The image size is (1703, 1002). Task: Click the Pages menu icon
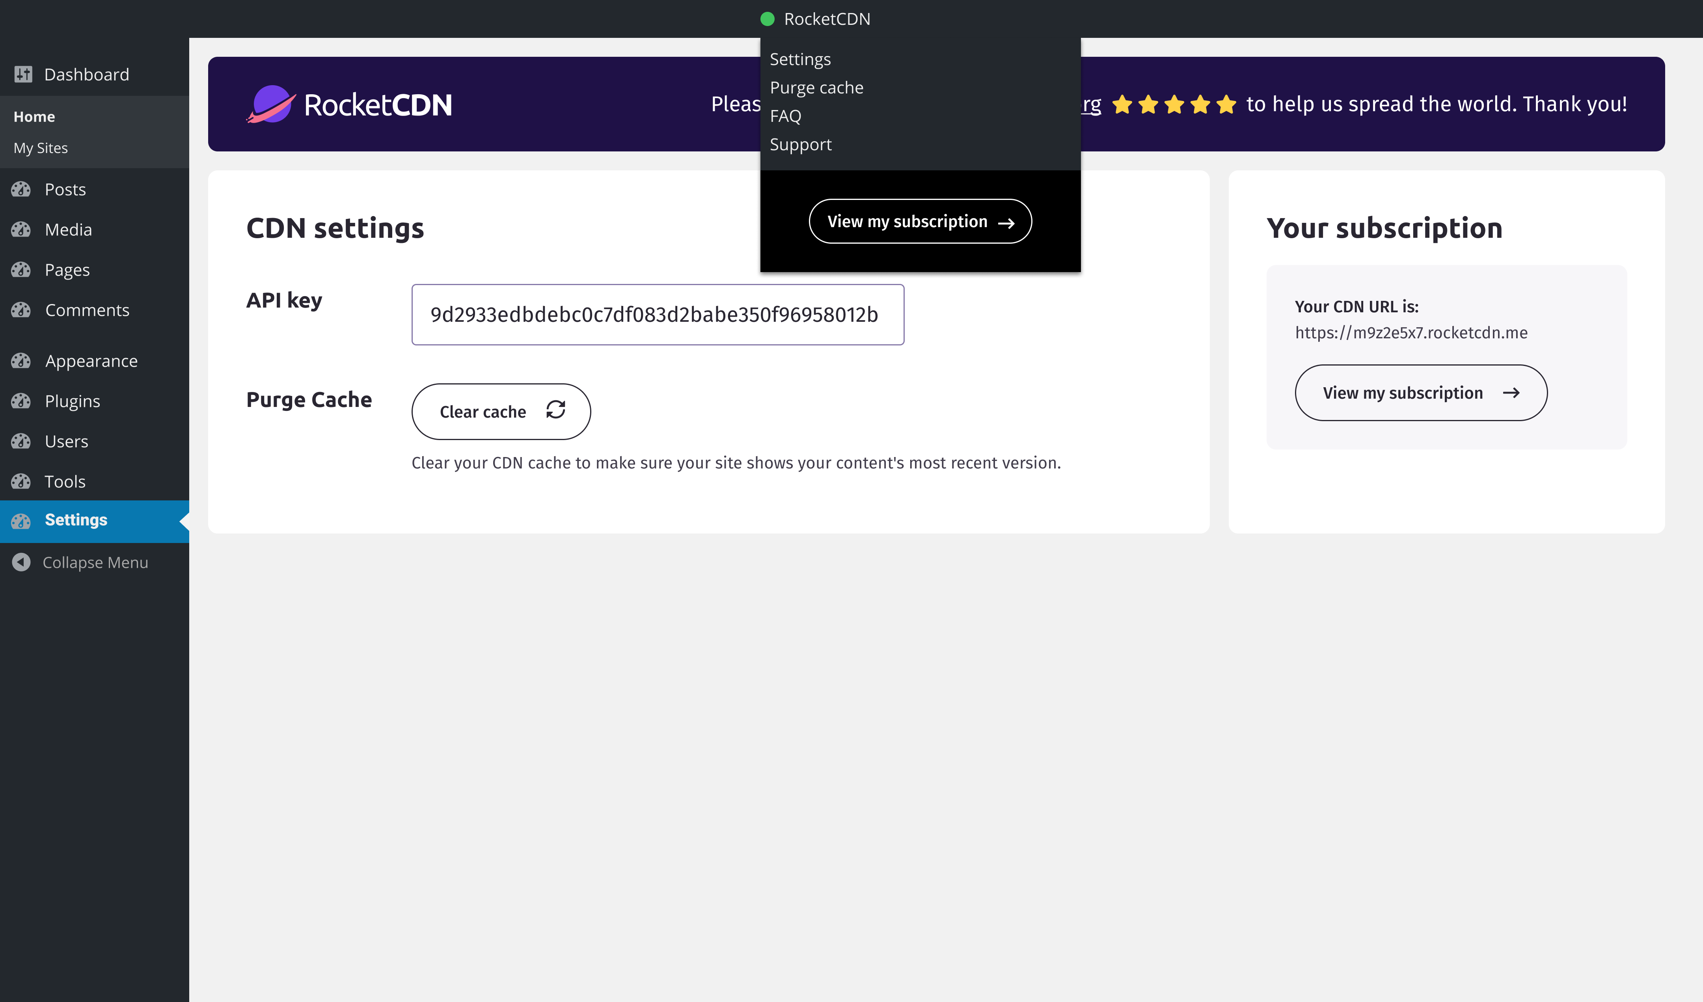point(21,270)
